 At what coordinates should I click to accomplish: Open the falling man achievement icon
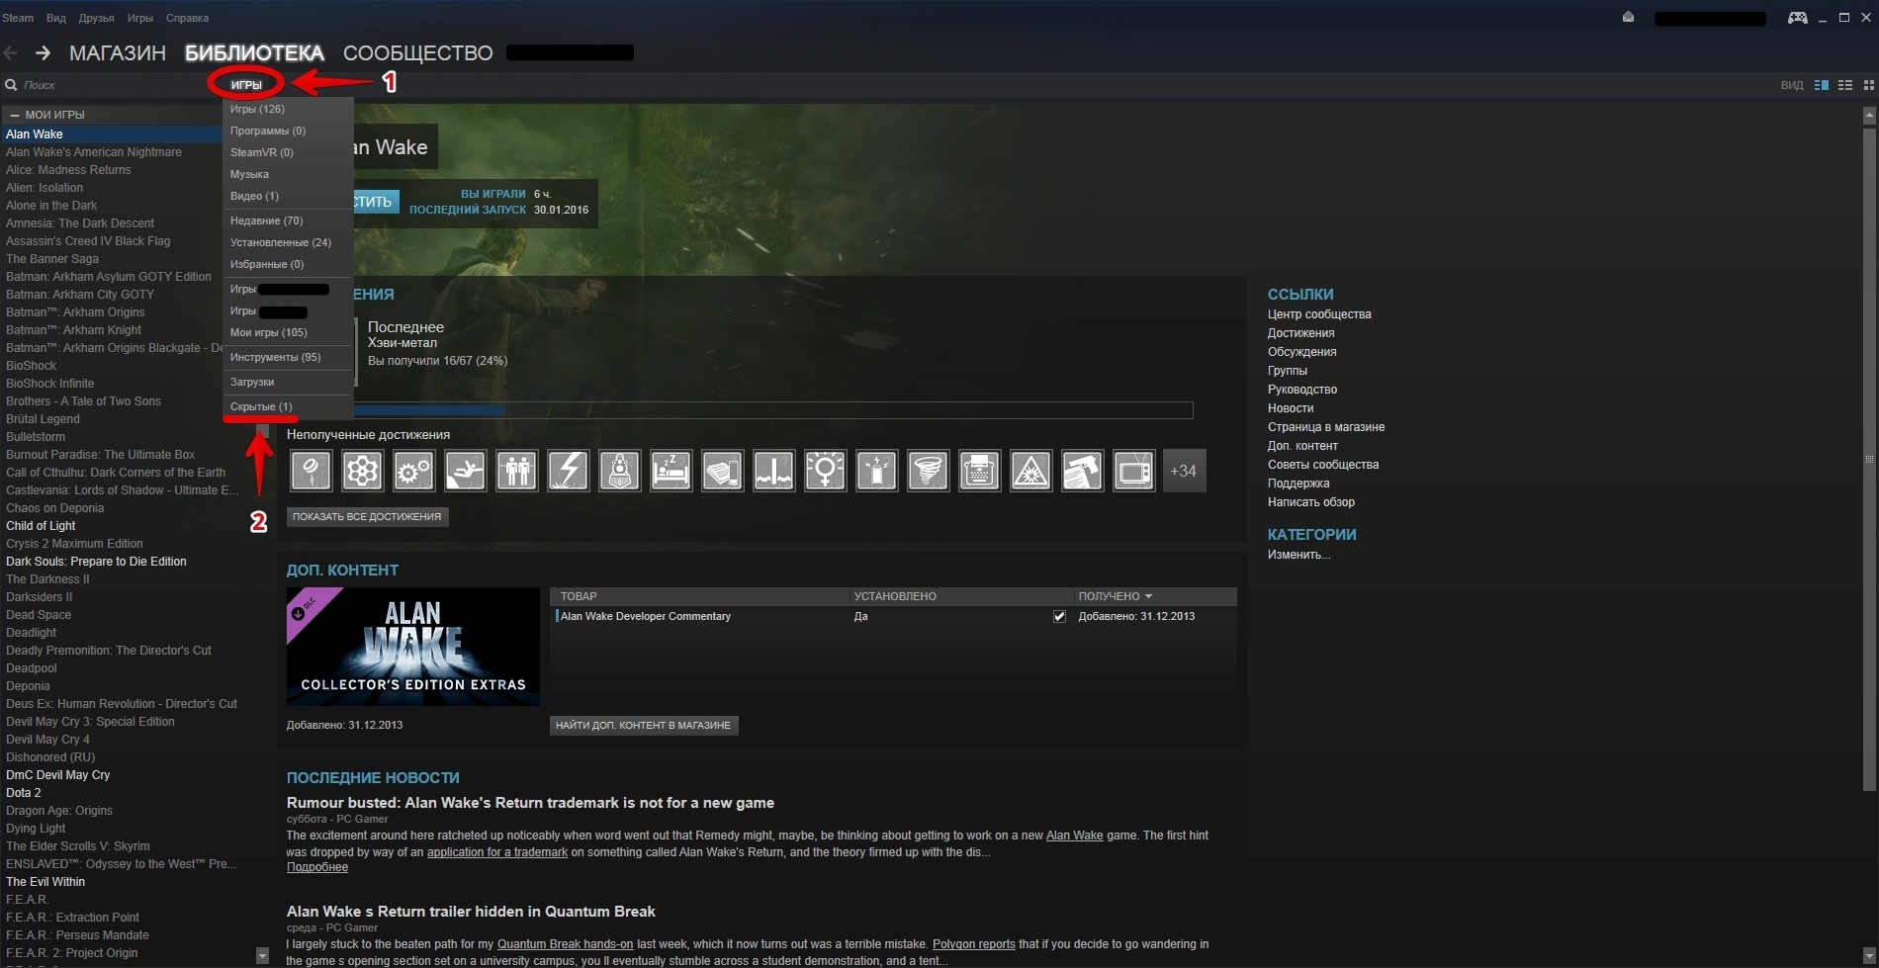[465, 471]
